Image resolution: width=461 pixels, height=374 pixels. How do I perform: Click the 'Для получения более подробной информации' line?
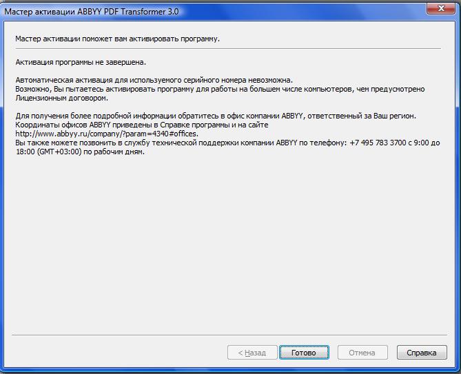[x=216, y=116]
